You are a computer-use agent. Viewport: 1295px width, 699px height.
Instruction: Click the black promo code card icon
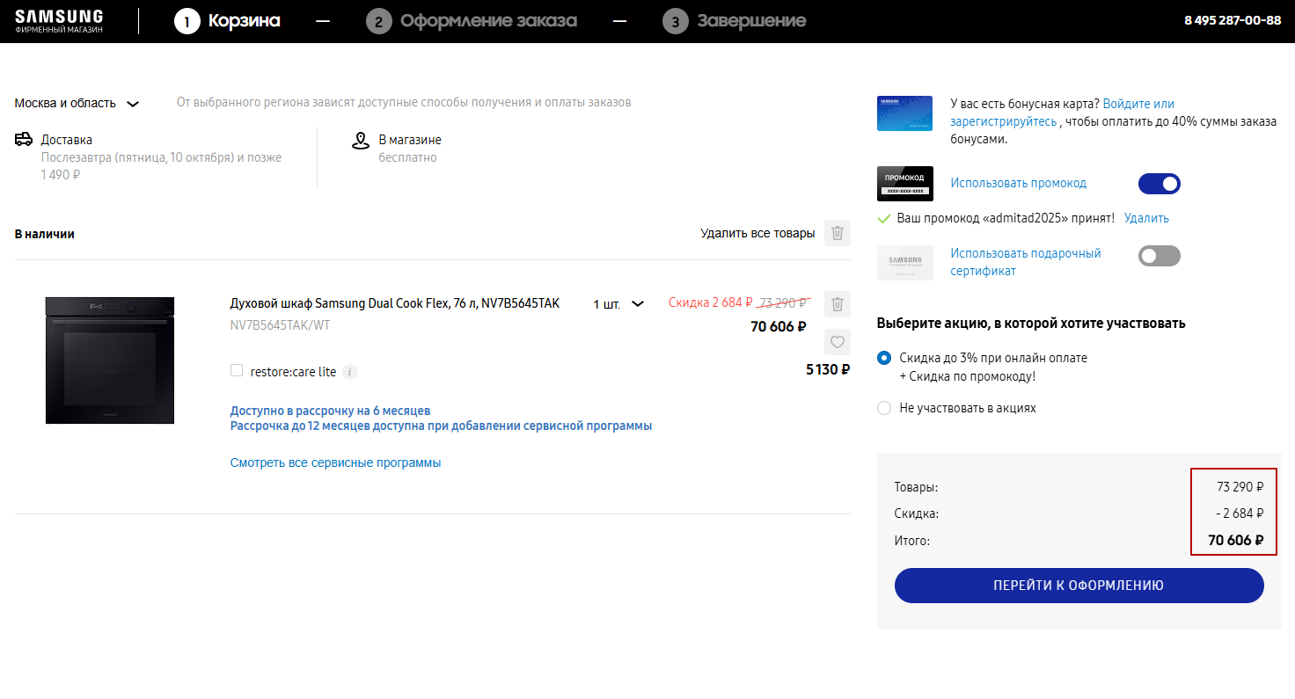904,184
